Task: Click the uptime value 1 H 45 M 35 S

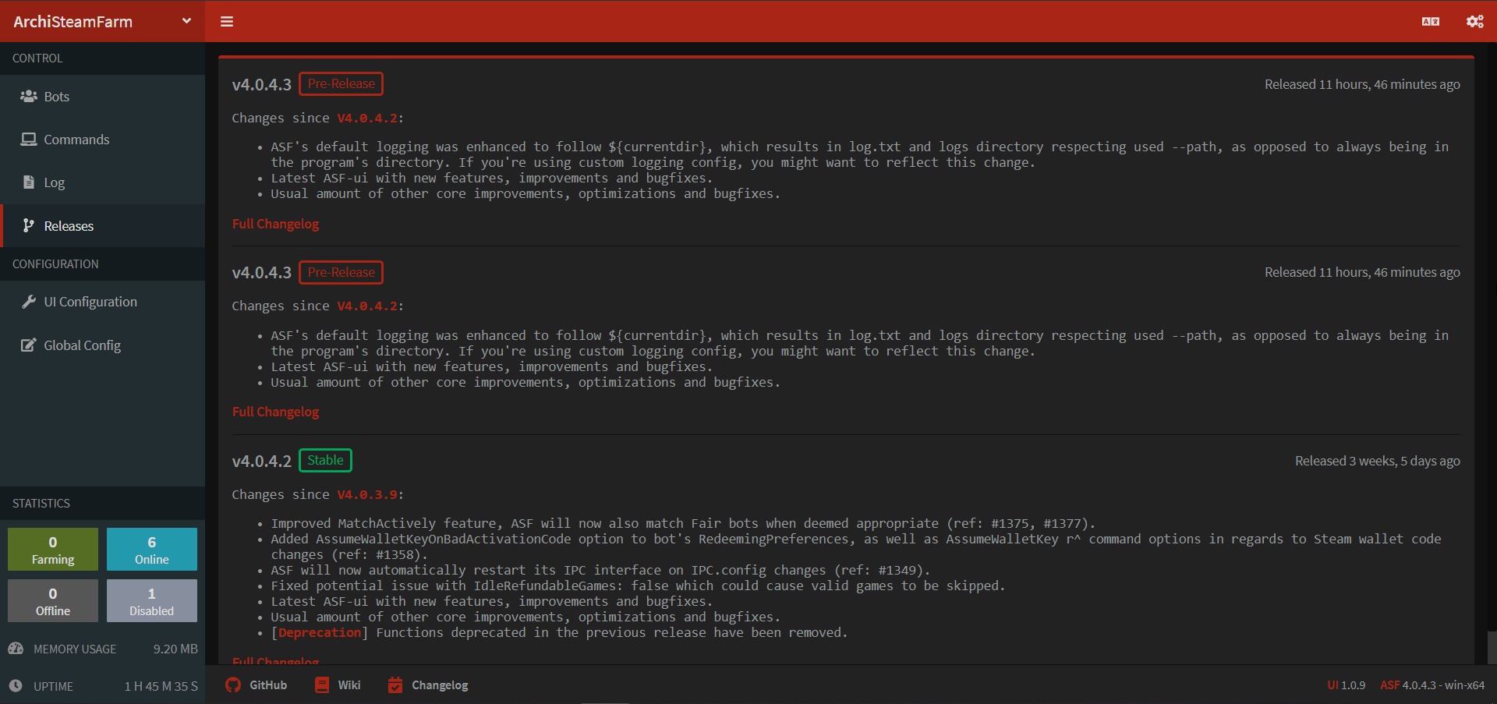Action: coord(161,687)
